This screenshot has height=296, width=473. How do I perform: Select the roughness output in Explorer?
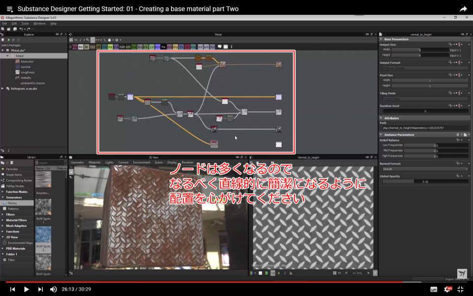point(28,72)
